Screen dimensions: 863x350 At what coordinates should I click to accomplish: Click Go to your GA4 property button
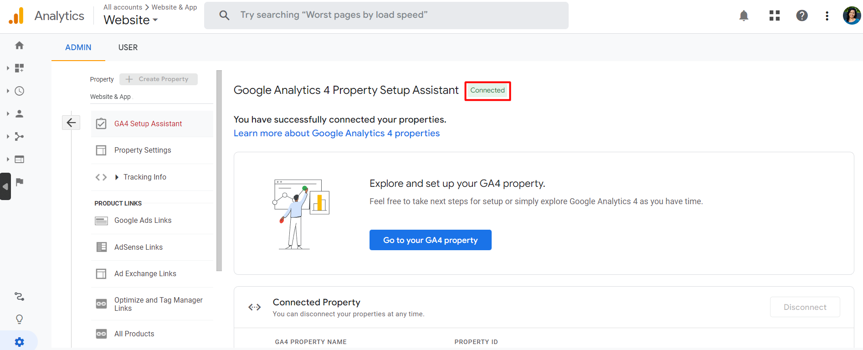pos(430,240)
